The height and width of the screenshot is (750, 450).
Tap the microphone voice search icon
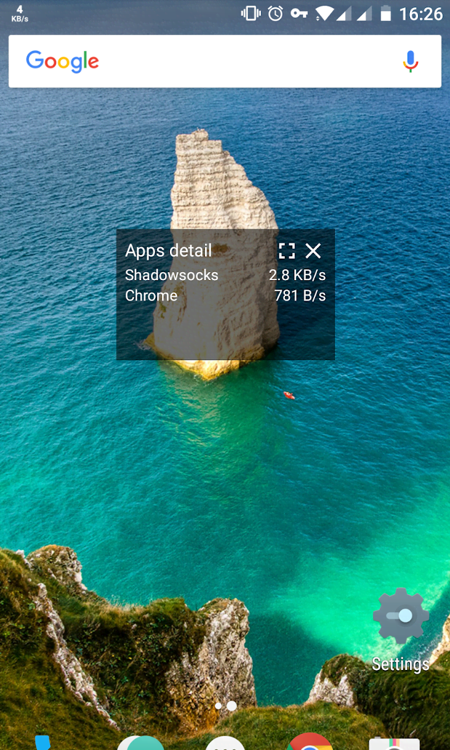click(x=411, y=61)
